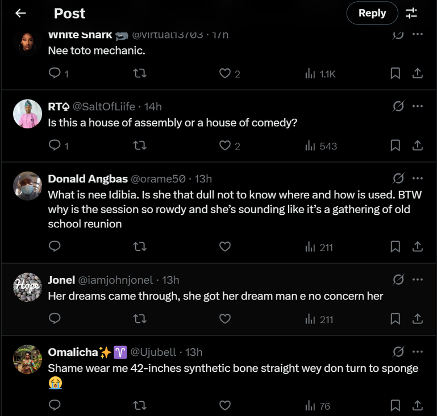
Task: Expand more menu on Omalicha's reply
Action: tap(418, 352)
